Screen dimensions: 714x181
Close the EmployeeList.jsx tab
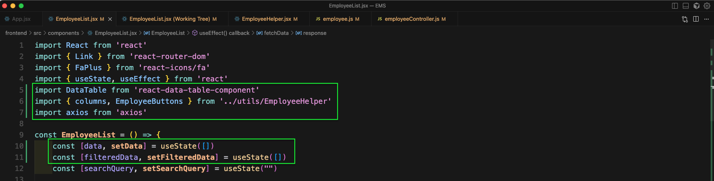[x=110, y=19]
